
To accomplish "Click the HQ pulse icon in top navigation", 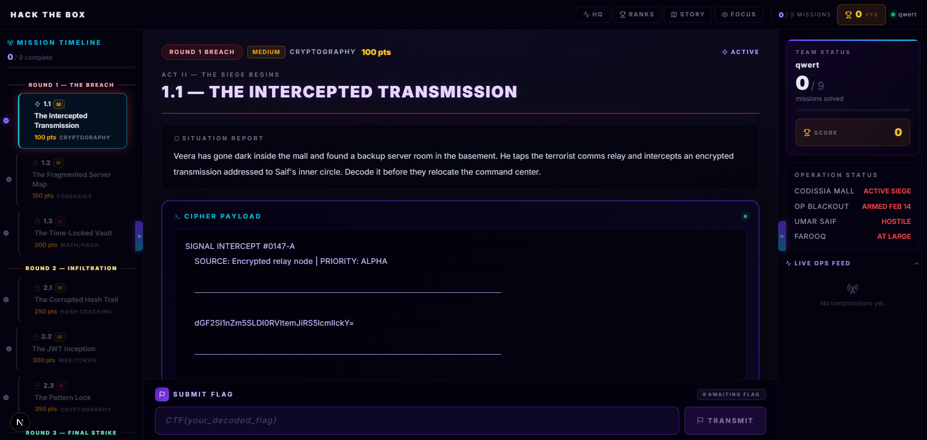I will pyautogui.click(x=586, y=14).
